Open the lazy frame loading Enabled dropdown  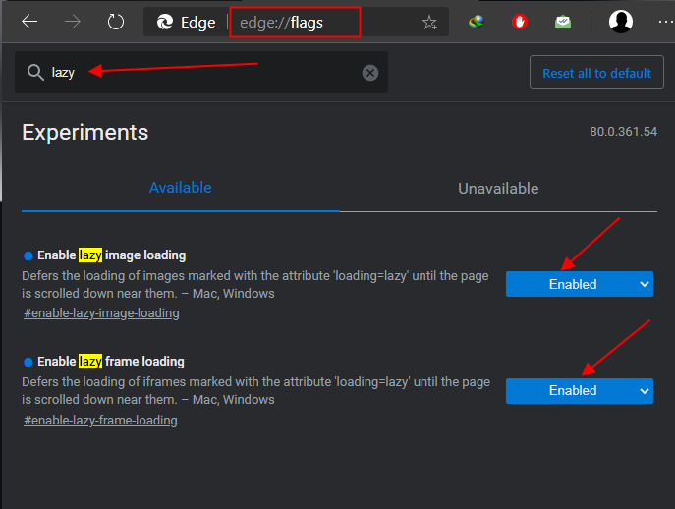click(579, 390)
